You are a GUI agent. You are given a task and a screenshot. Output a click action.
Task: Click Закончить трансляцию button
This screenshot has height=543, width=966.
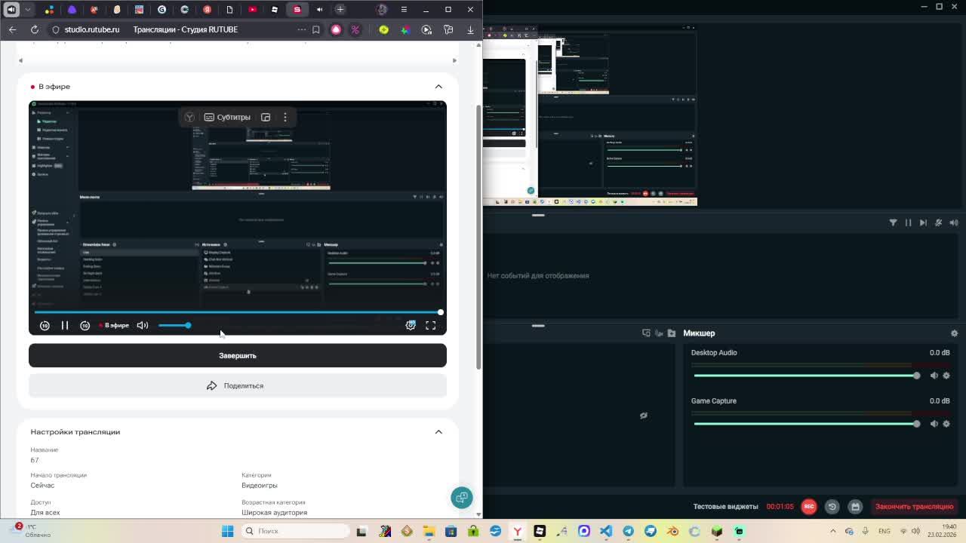click(x=914, y=506)
